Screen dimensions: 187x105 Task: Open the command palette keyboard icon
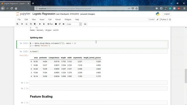point(85,24)
